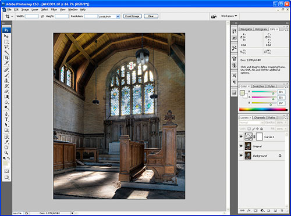This screenshot has height=216, width=291.
Task: Select the Rectangular Marquee tool
Action: tap(6, 42)
